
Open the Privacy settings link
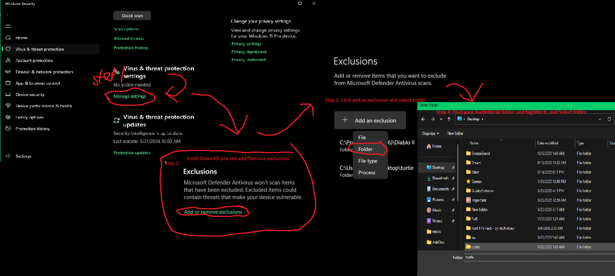pyautogui.click(x=246, y=44)
